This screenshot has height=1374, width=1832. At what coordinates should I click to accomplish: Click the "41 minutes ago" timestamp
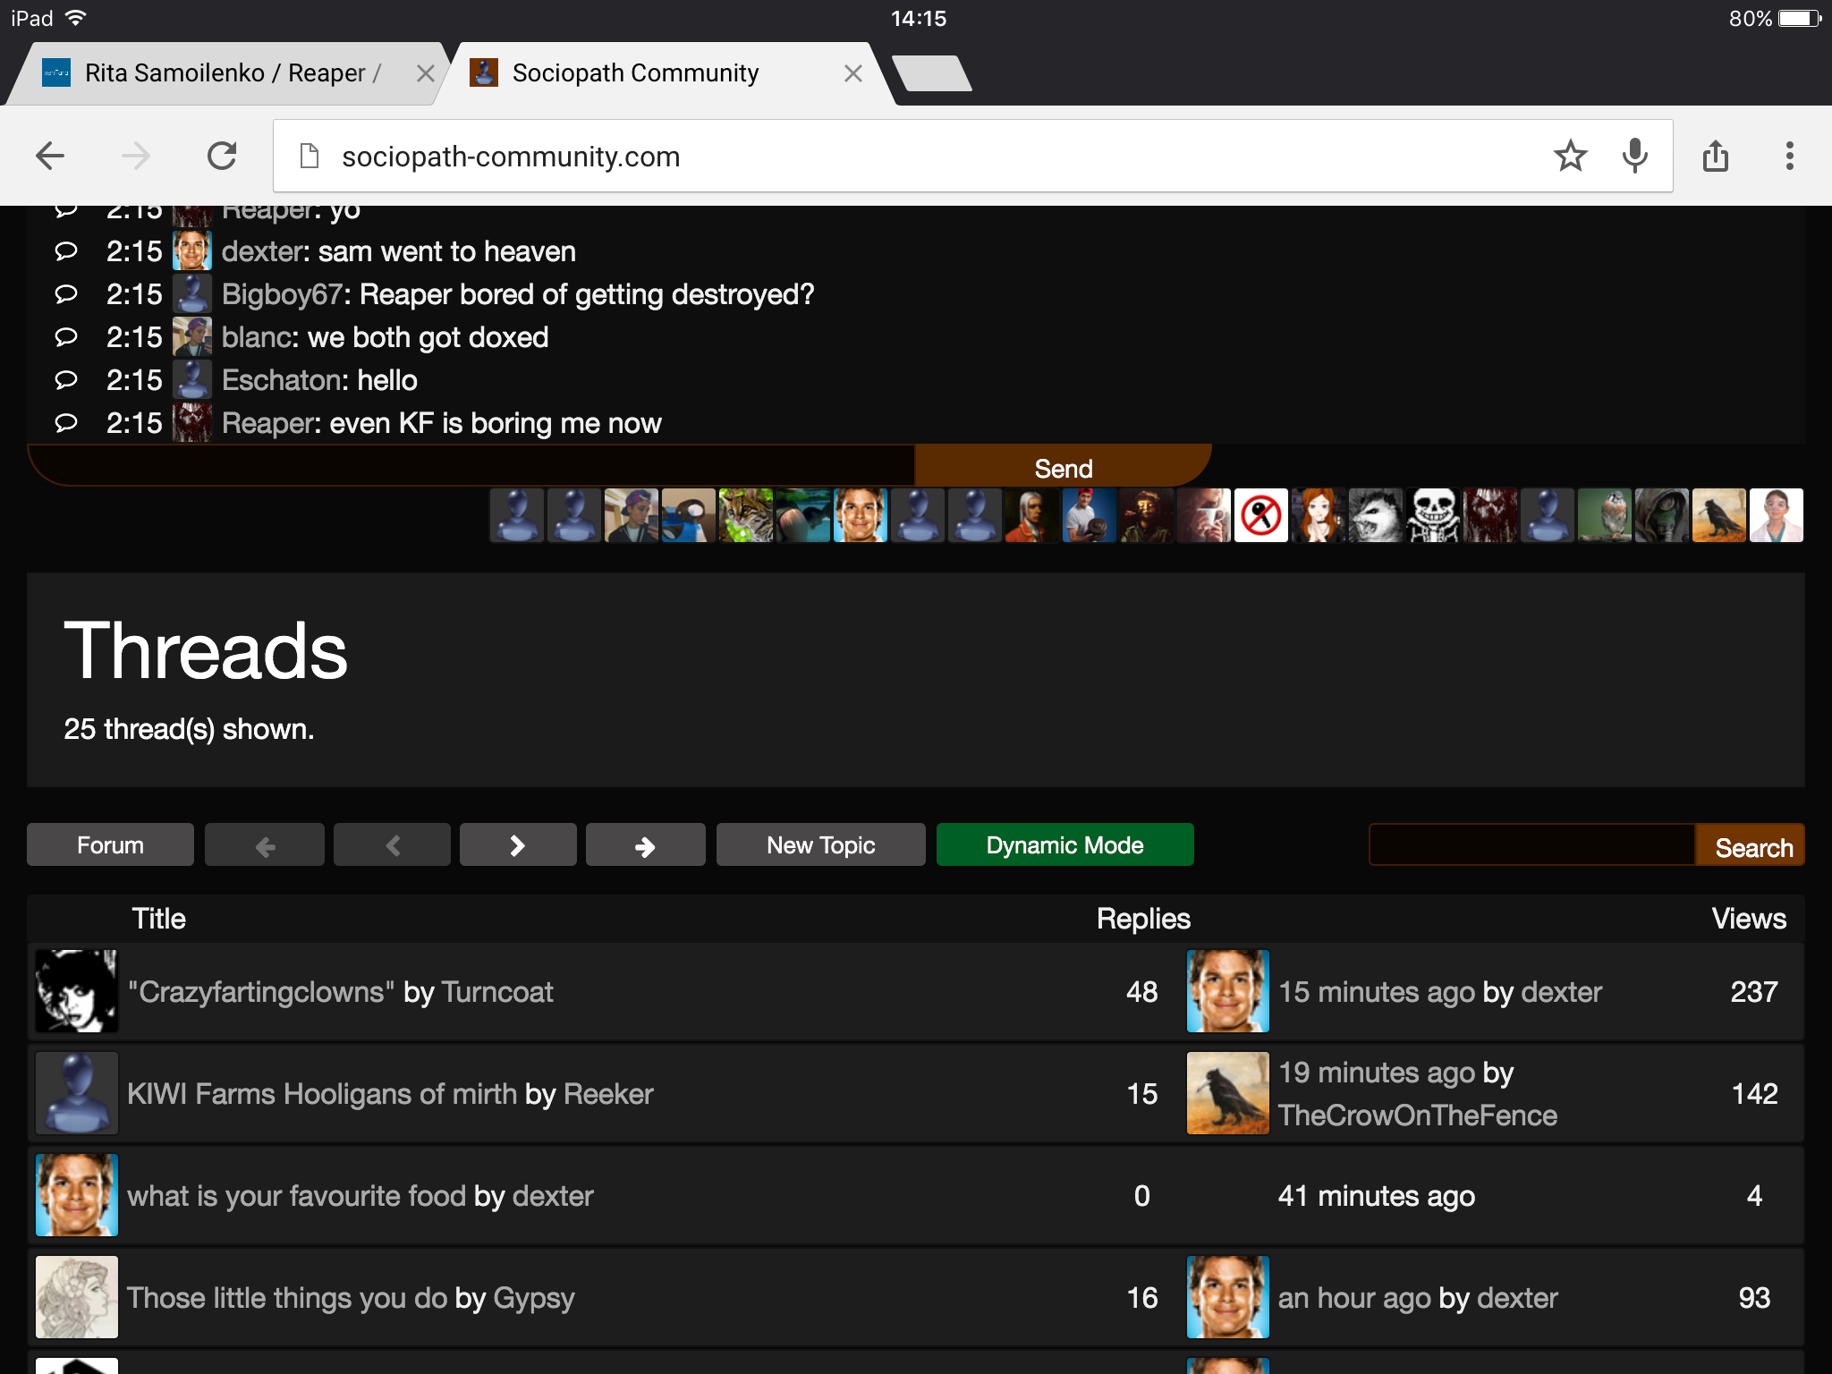point(1377,1196)
